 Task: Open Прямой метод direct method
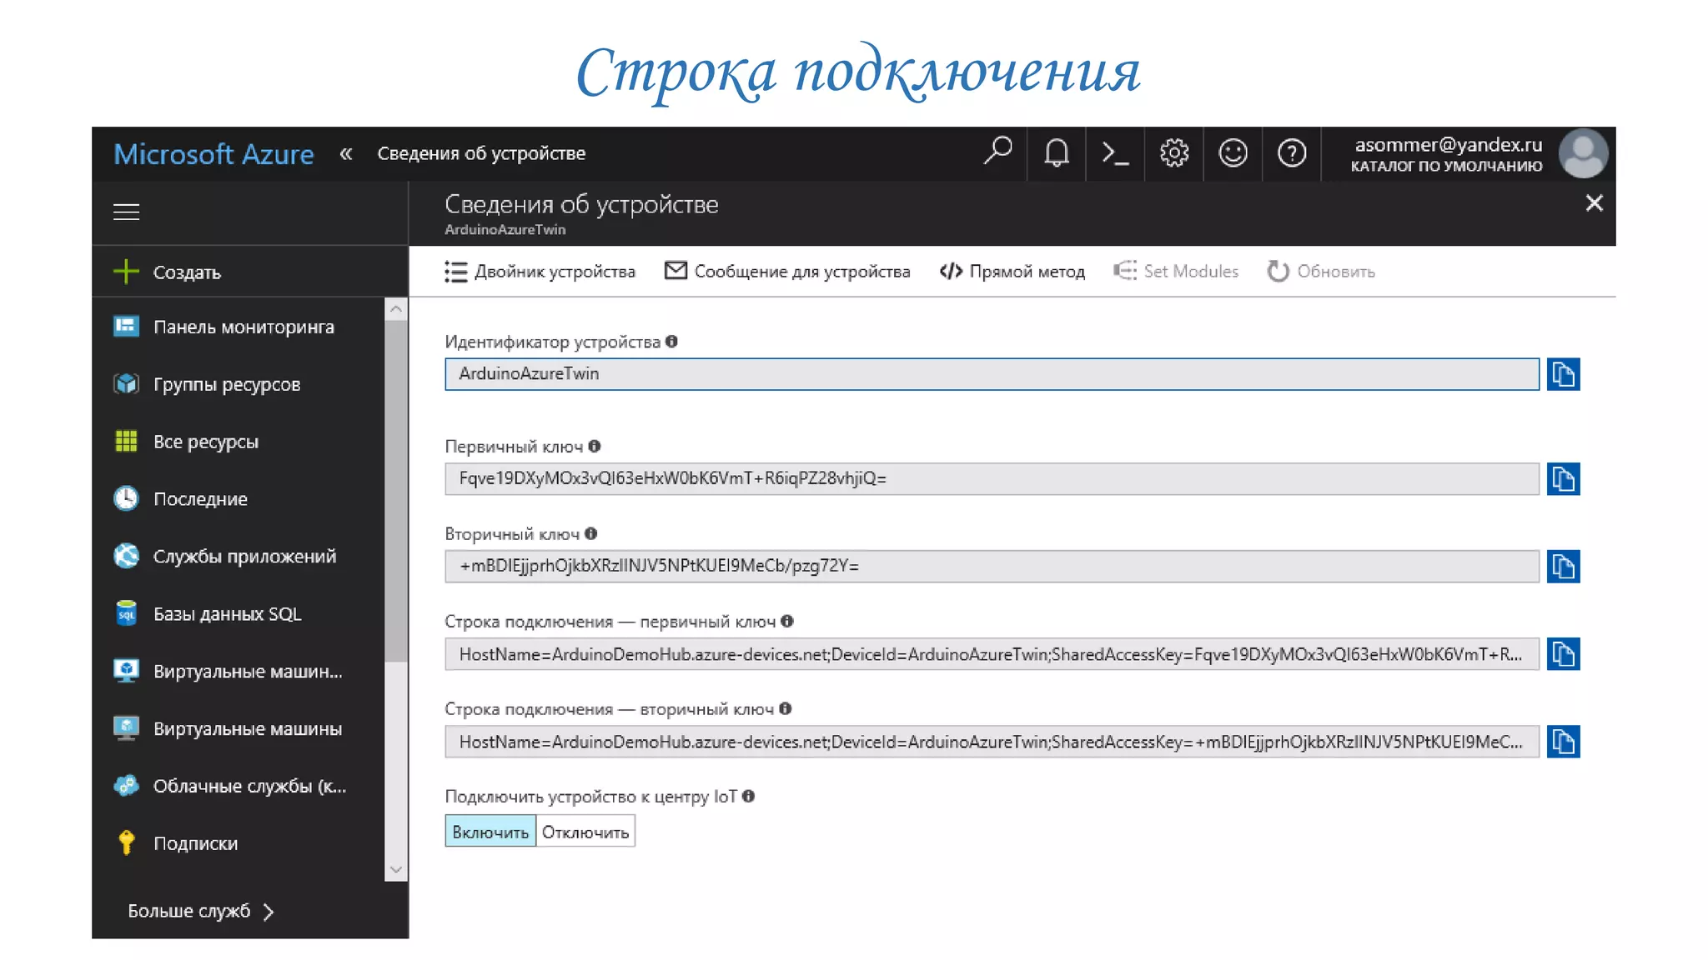(x=1012, y=272)
